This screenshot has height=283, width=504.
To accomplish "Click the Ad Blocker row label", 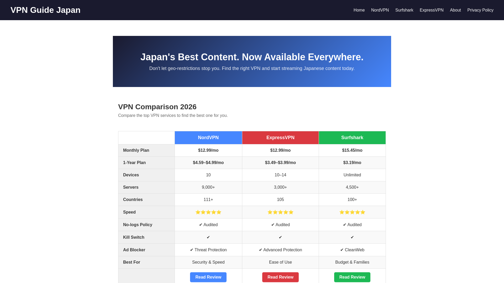I will [x=146, y=250].
